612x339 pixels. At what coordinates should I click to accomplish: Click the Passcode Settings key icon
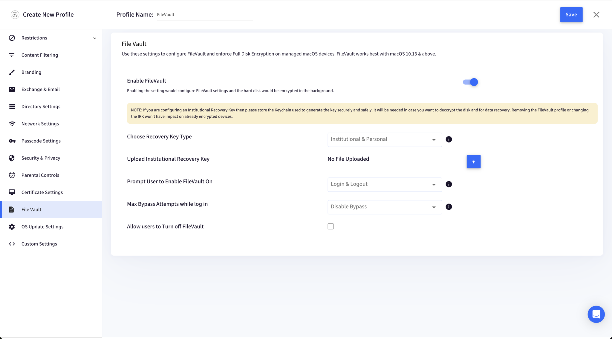[12, 141]
